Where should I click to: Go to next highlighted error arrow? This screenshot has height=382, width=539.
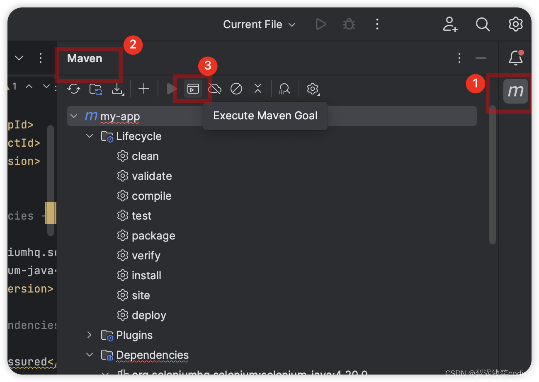click(x=46, y=87)
